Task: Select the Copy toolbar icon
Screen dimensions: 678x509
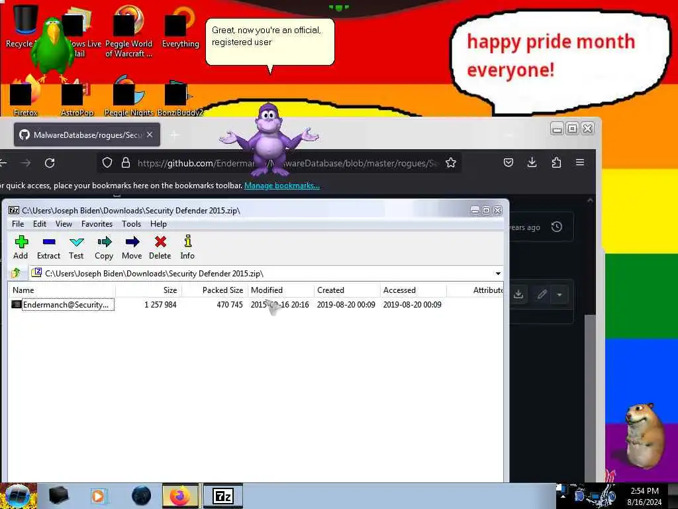Action: click(x=104, y=247)
